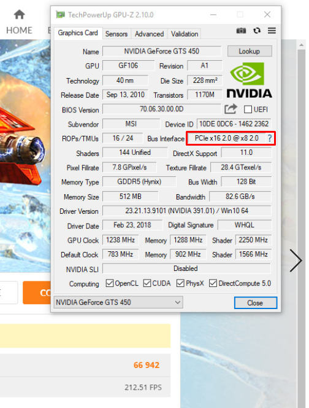Toggle the PhysX checkbox
309x408 pixels.
(180, 283)
